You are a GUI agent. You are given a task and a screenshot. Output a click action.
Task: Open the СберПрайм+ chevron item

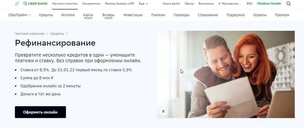pyautogui.click(x=19, y=15)
